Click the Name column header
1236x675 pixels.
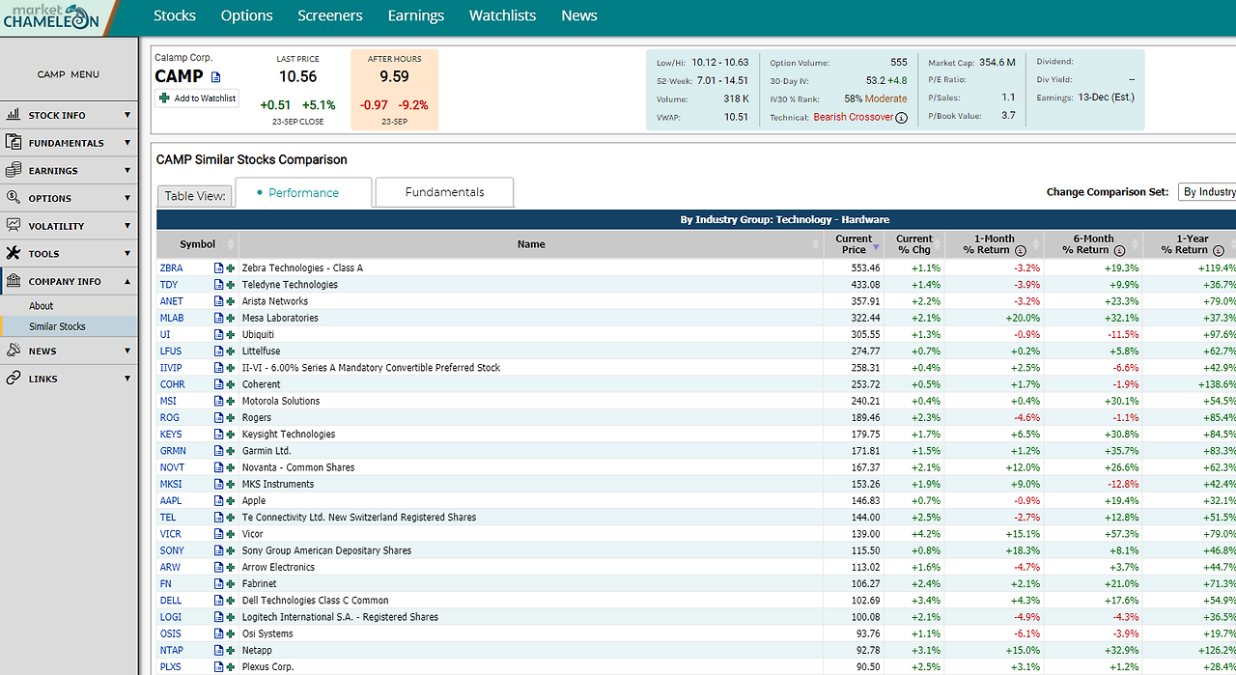pyautogui.click(x=531, y=244)
